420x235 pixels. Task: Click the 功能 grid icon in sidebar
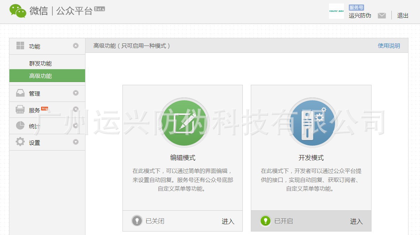tap(20, 46)
